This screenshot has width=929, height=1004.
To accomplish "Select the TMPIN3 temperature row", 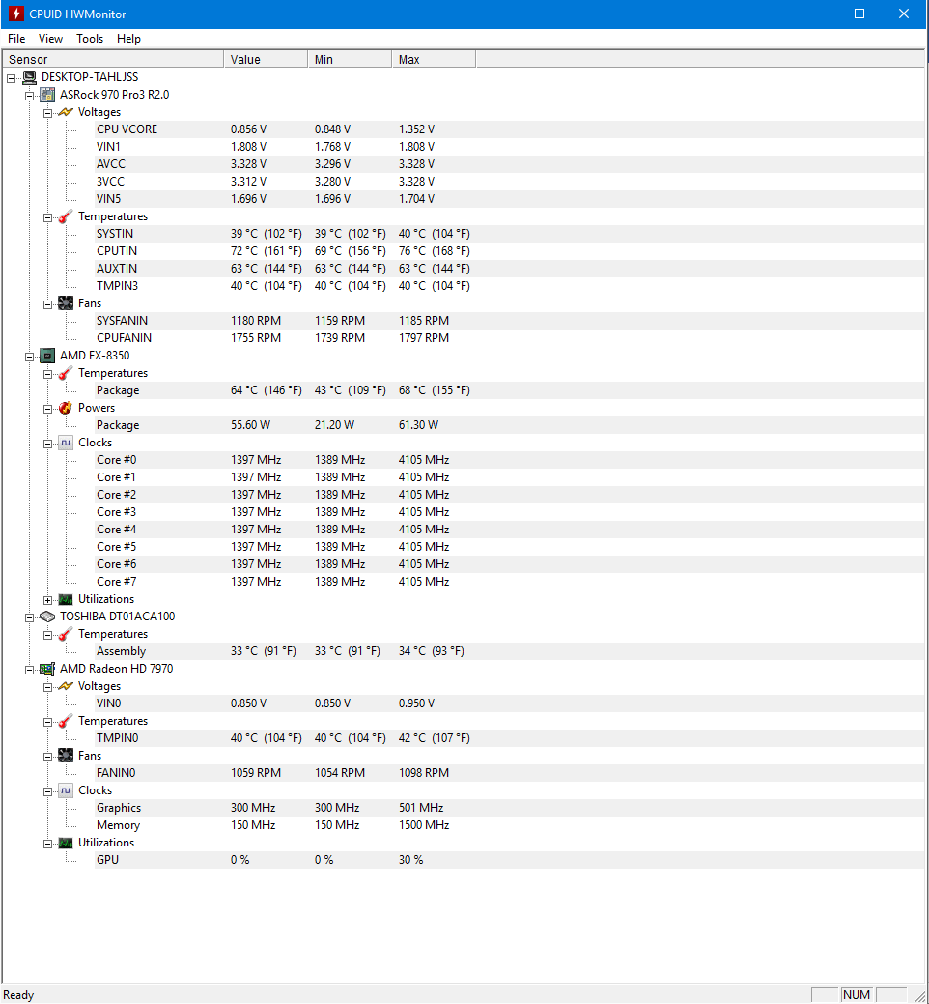I will click(x=509, y=286).
